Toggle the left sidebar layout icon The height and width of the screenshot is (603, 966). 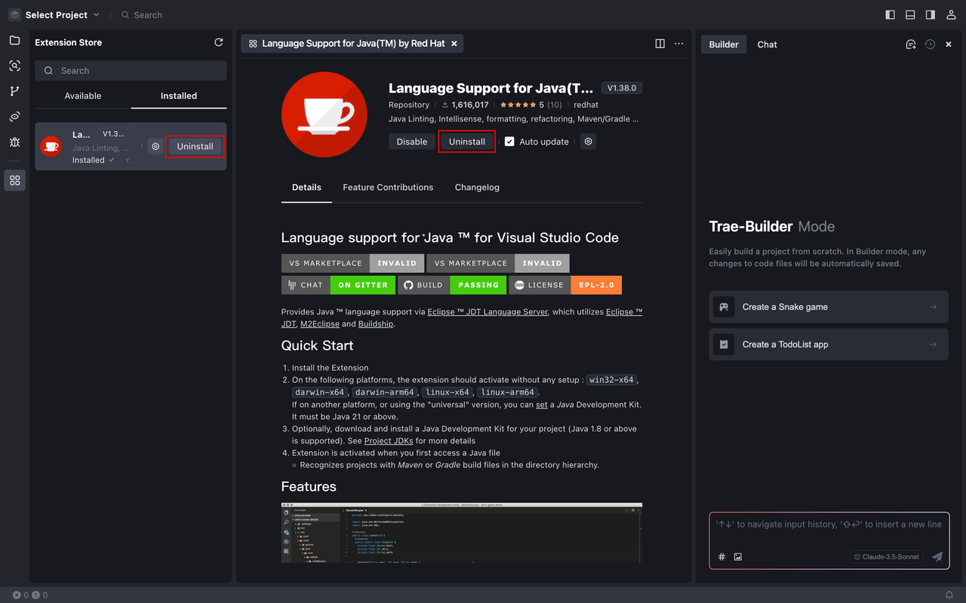[x=891, y=14]
